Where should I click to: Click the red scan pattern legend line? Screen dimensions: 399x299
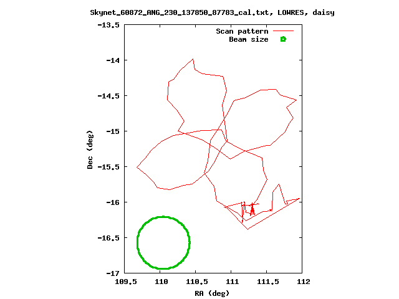[283, 31]
